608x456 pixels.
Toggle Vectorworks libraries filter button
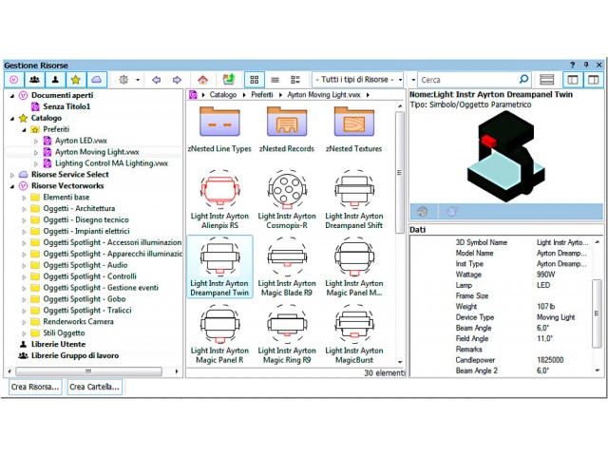(14, 80)
